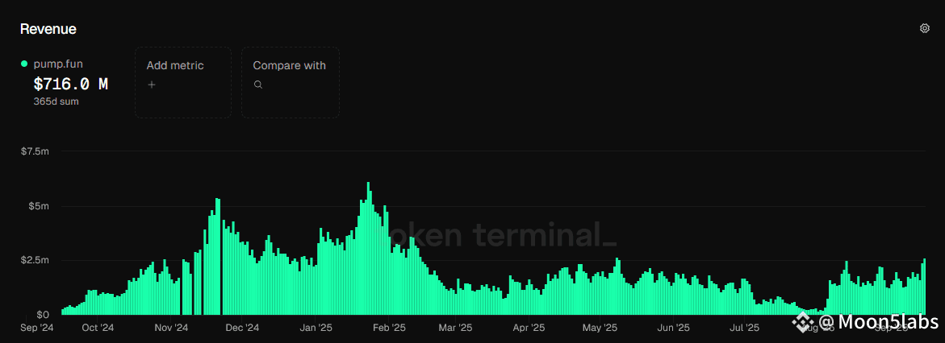
Task: Click the Jun '25 x-axis label
Action: [673, 328]
